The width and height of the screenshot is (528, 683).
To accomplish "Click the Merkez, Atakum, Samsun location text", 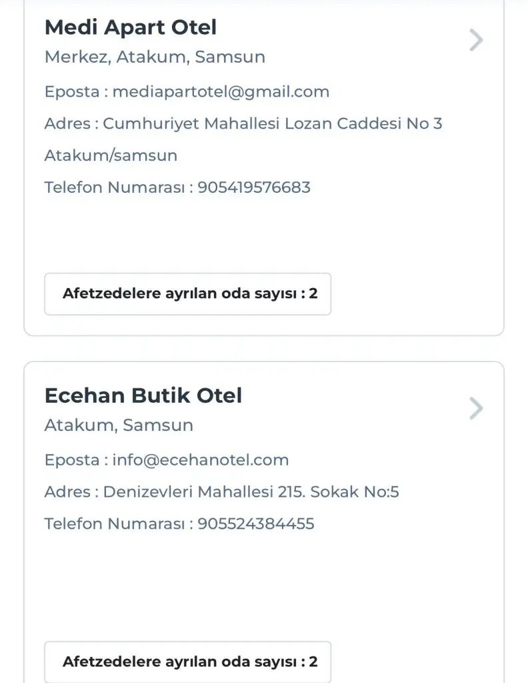I will pos(155,57).
